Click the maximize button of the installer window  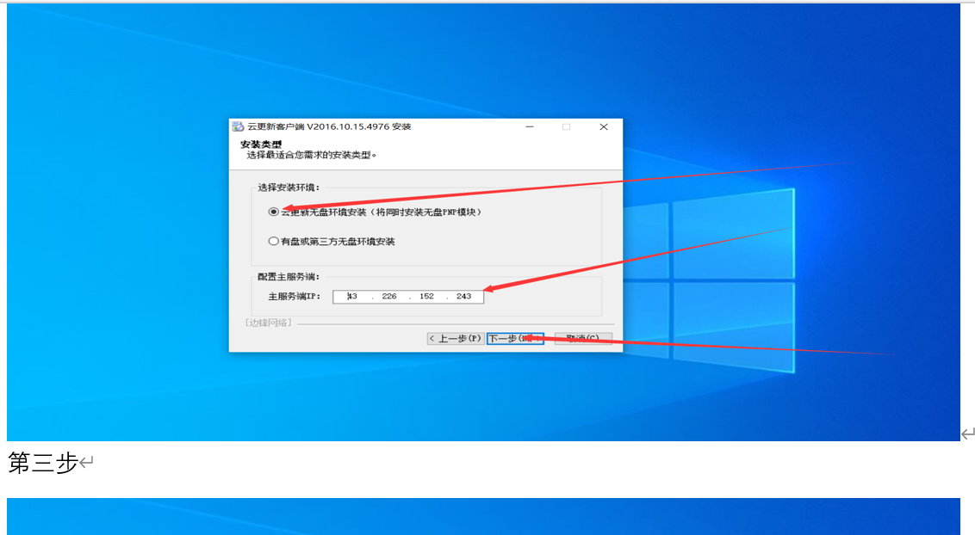pyautogui.click(x=566, y=126)
